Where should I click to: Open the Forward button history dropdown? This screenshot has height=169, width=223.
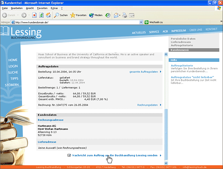(29, 15)
